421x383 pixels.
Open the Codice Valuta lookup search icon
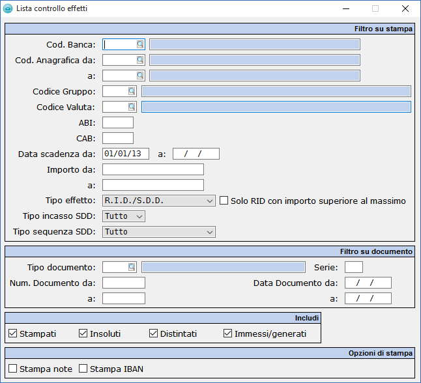click(132, 107)
